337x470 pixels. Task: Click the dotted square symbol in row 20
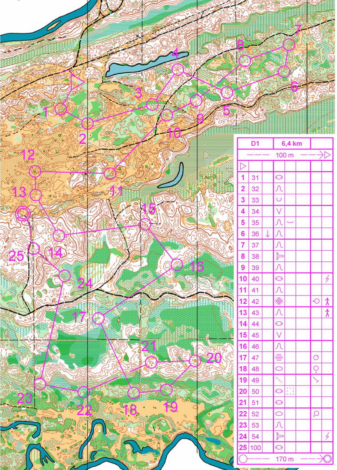point(290,391)
